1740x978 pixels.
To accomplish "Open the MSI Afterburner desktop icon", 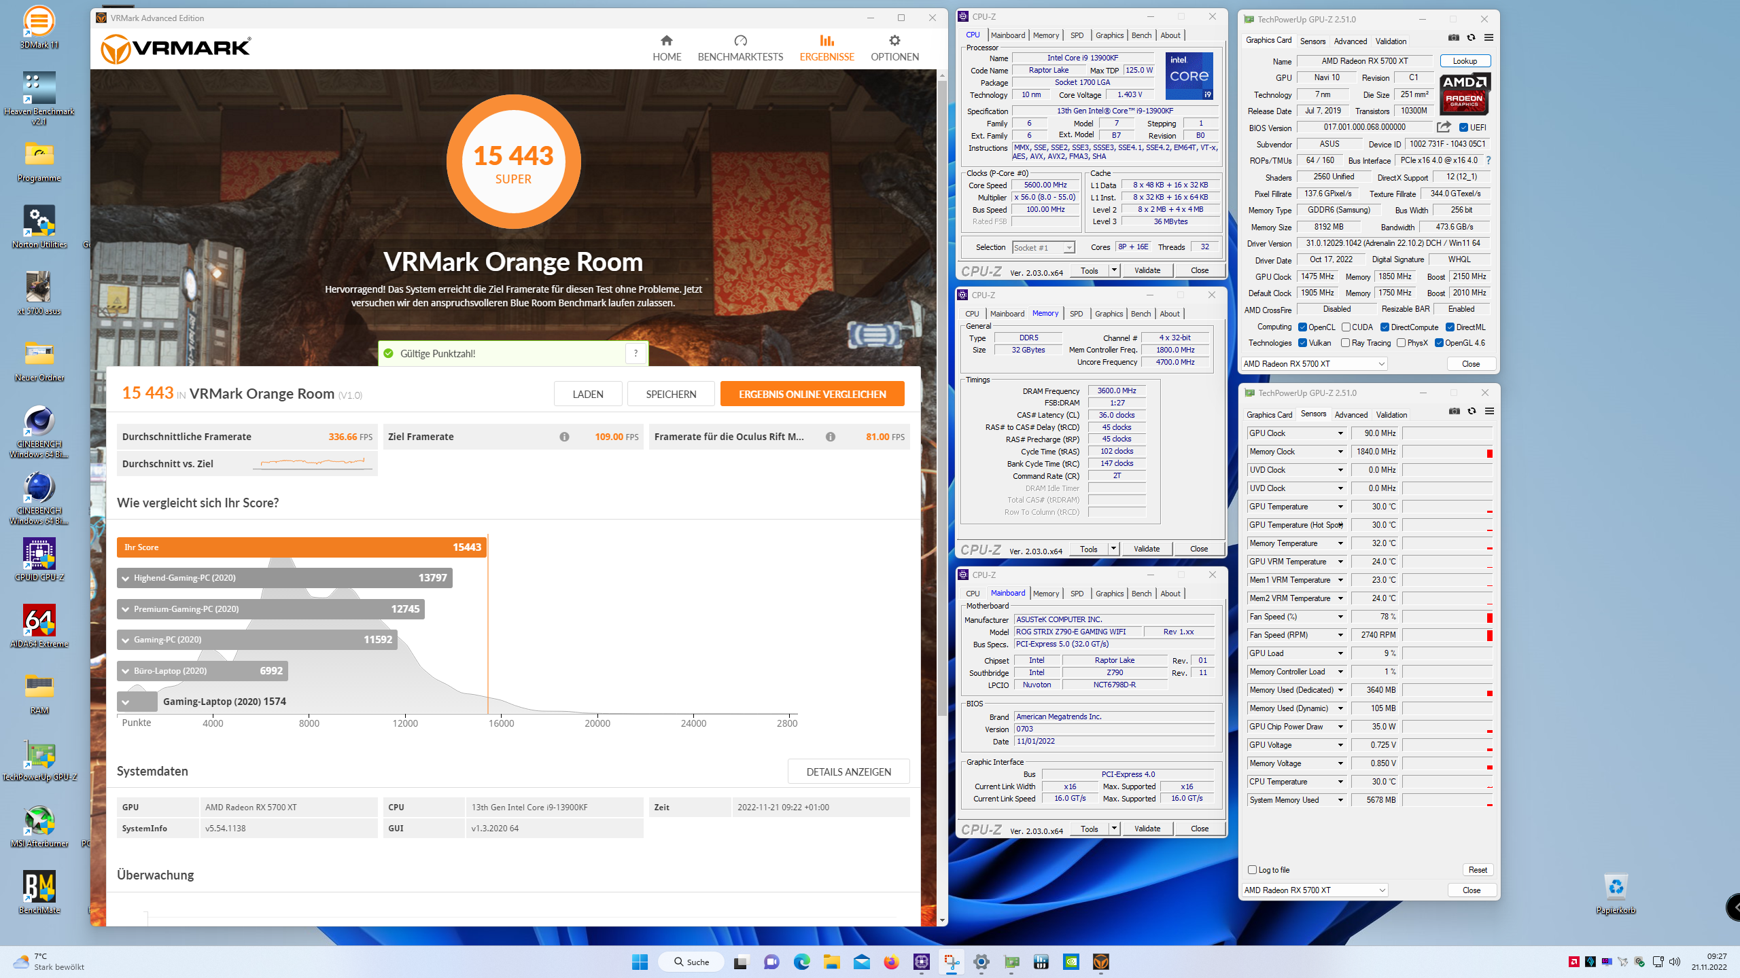I will coord(39,826).
